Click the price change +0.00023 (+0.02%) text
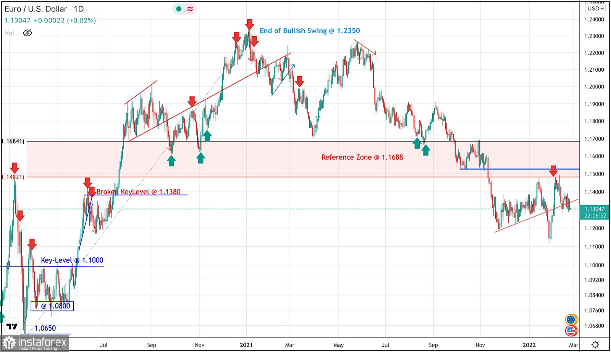The width and height of the screenshot is (611, 352). click(65, 21)
